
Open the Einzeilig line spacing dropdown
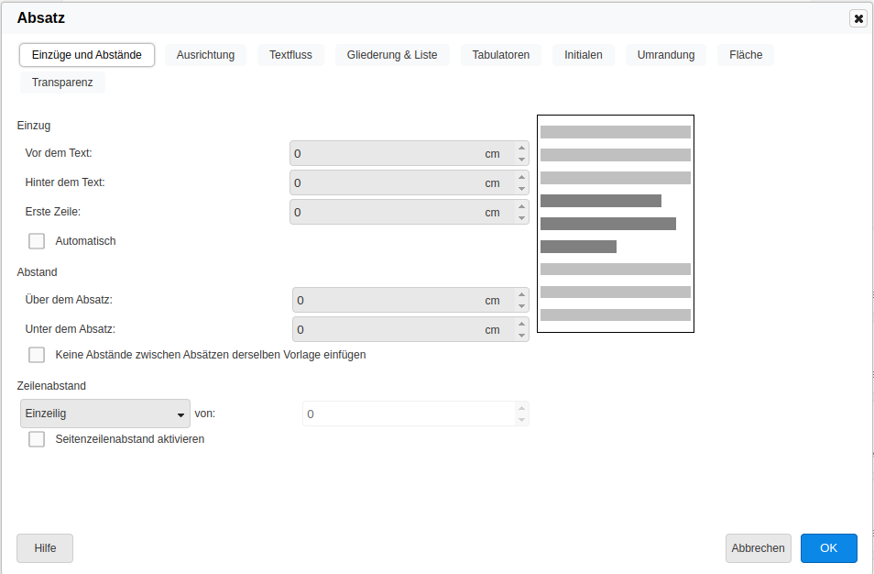[x=104, y=414]
